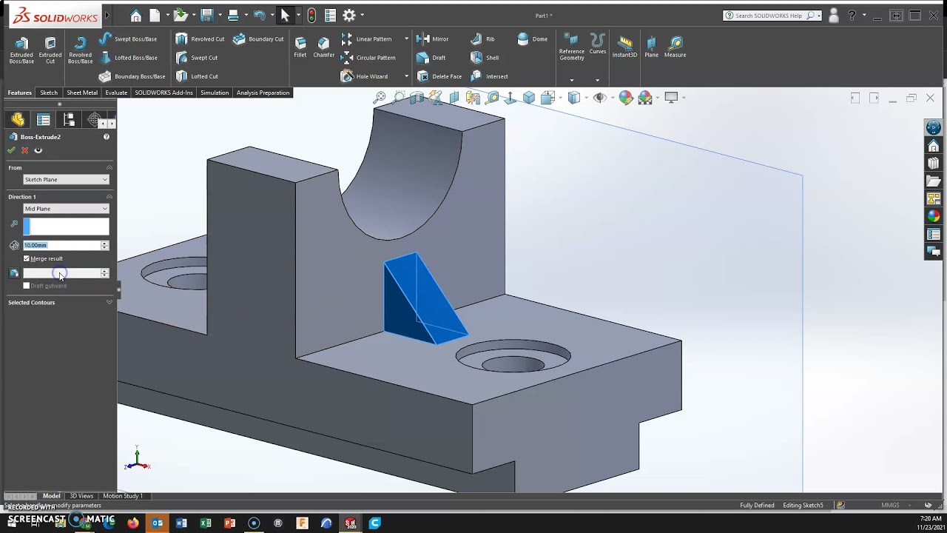Viewport: 947px width, 533px height.
Task: Click Zoom to Fit in view toolbar
Action: pyautogui.click(x=380, y=98)
